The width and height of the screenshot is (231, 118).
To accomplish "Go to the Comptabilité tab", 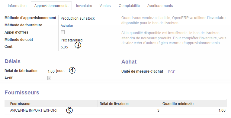I will [129, 6].
